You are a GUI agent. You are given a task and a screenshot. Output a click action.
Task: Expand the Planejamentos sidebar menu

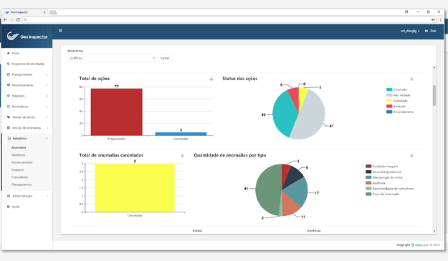[27, 74]
